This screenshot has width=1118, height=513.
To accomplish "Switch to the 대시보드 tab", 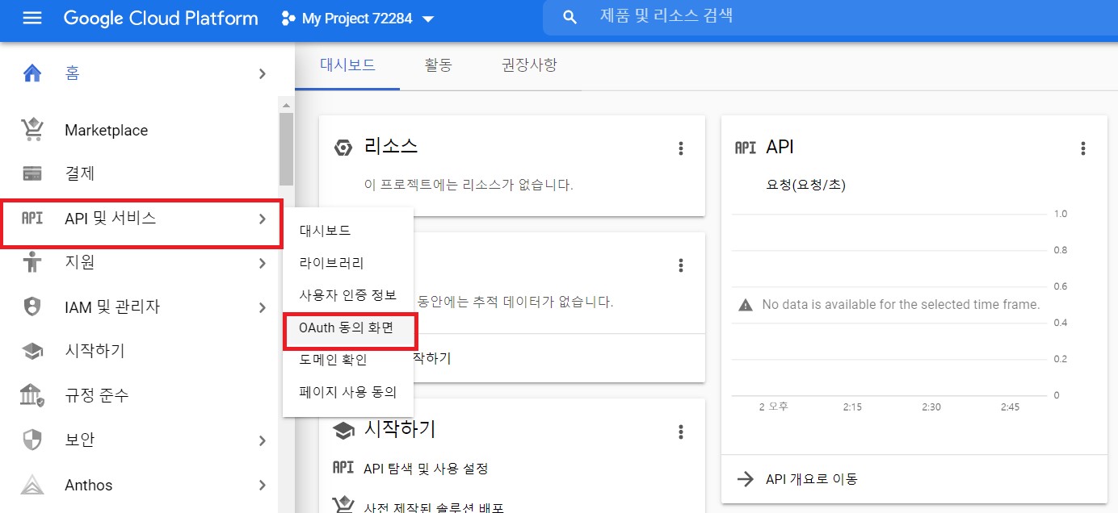I will pos(347,65).
